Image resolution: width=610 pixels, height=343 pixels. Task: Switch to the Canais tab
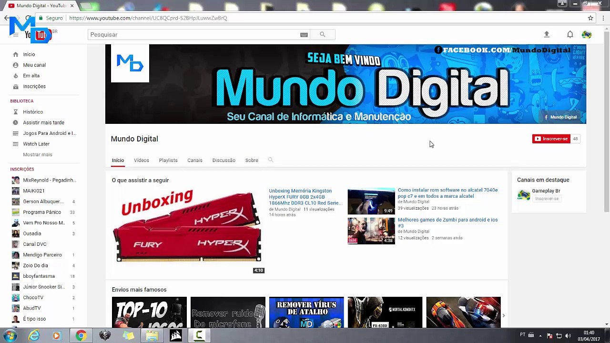click(195, 160)
